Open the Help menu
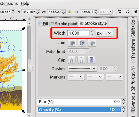The height and width of the screenshot is (117, 139). click(x=25, y=4)
